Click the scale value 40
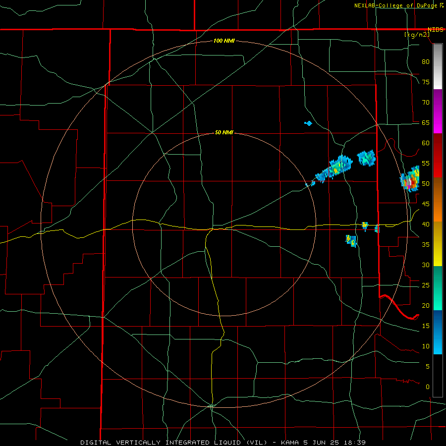Viewport: 446px width, 446px height. pos(426,224)
